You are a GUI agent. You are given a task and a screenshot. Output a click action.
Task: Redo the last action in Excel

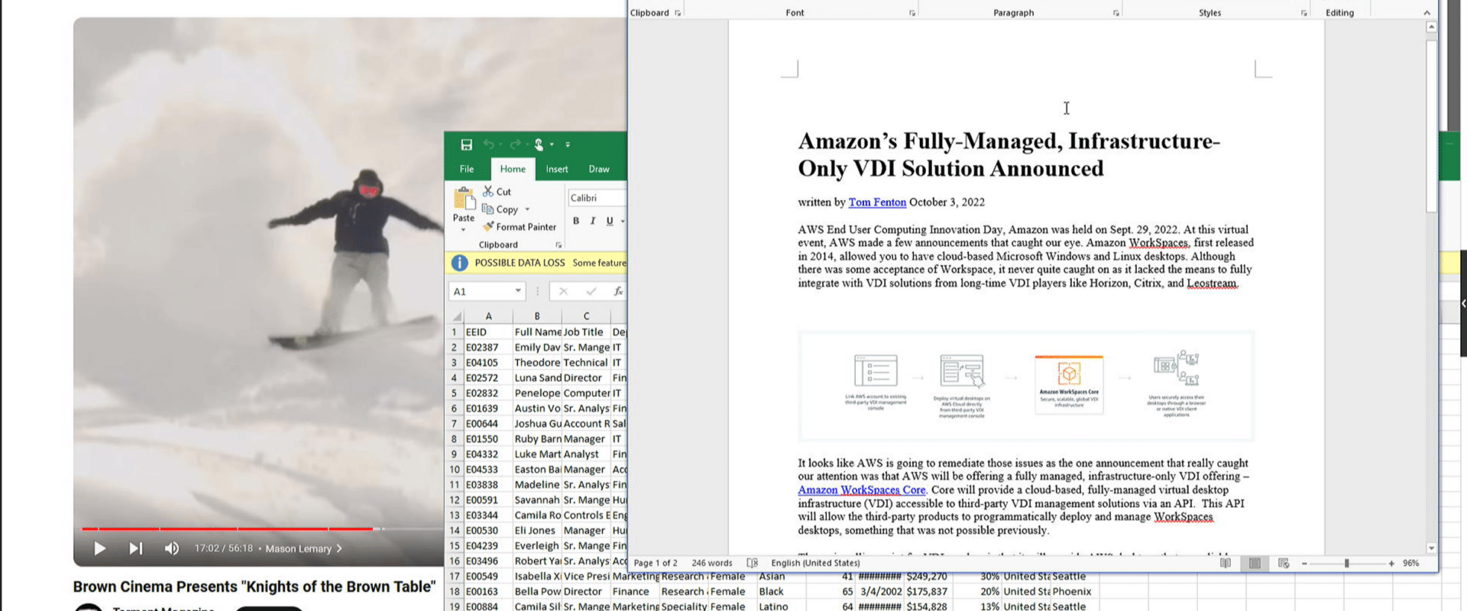point(515,144)
